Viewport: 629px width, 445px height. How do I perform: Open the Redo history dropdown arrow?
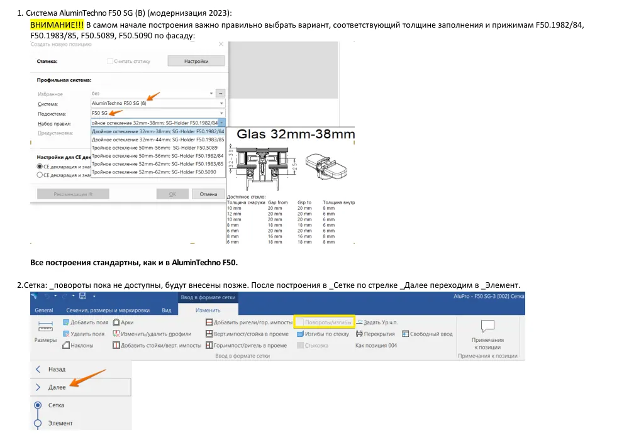(74, 296)
